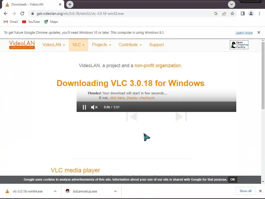Unmute the video overlay sound
Viewport: 265px width, 199px height.
tap(94, 107)
